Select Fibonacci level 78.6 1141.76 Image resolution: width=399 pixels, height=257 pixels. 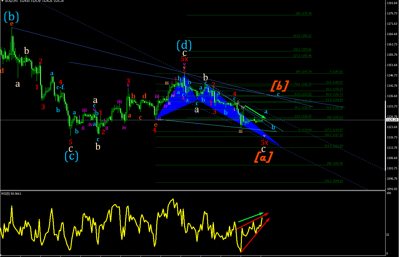click(303, 84)
